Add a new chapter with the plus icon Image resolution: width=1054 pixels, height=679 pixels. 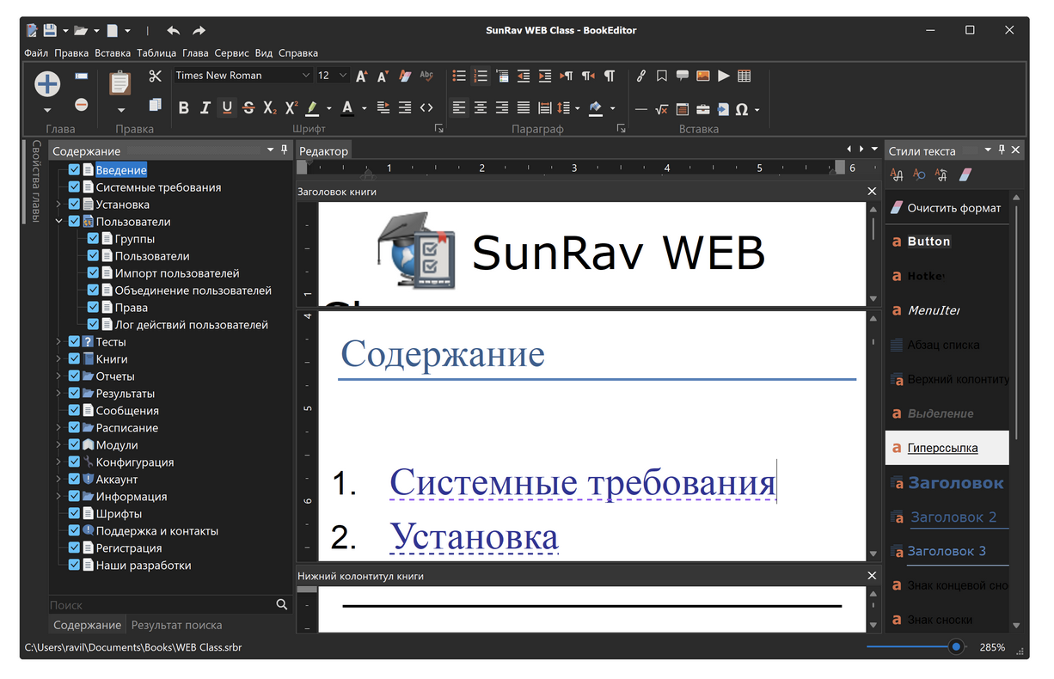pyautogui.click(x=47, y=83)
